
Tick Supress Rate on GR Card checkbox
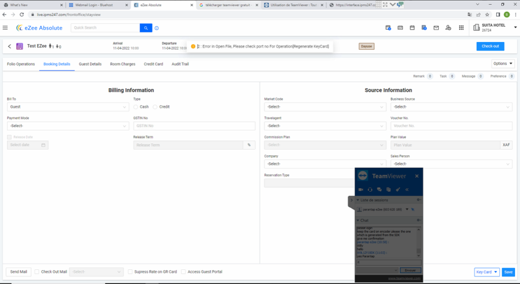tap(130, 272)
